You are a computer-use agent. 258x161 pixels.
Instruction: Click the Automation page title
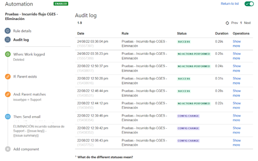(x=19, y=4)
